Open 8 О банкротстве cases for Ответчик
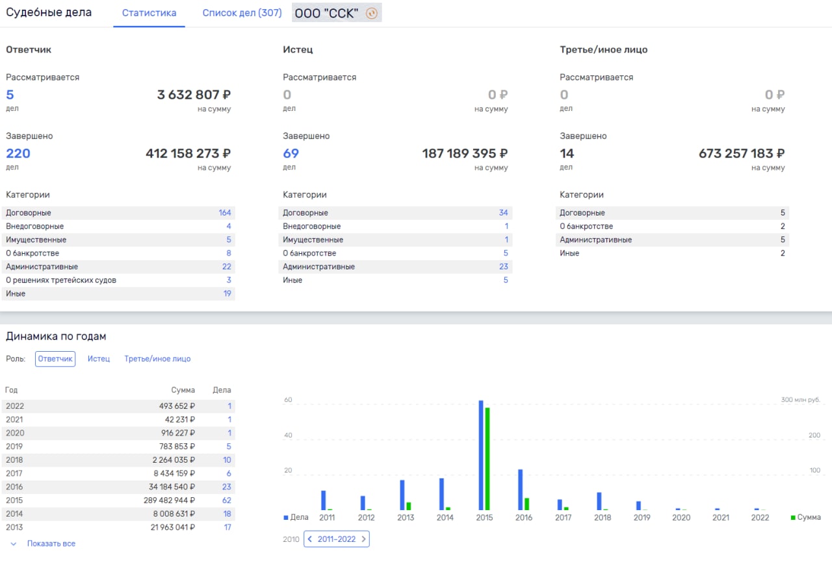Viewport: 832px width, 564px height. click(229, 253)
